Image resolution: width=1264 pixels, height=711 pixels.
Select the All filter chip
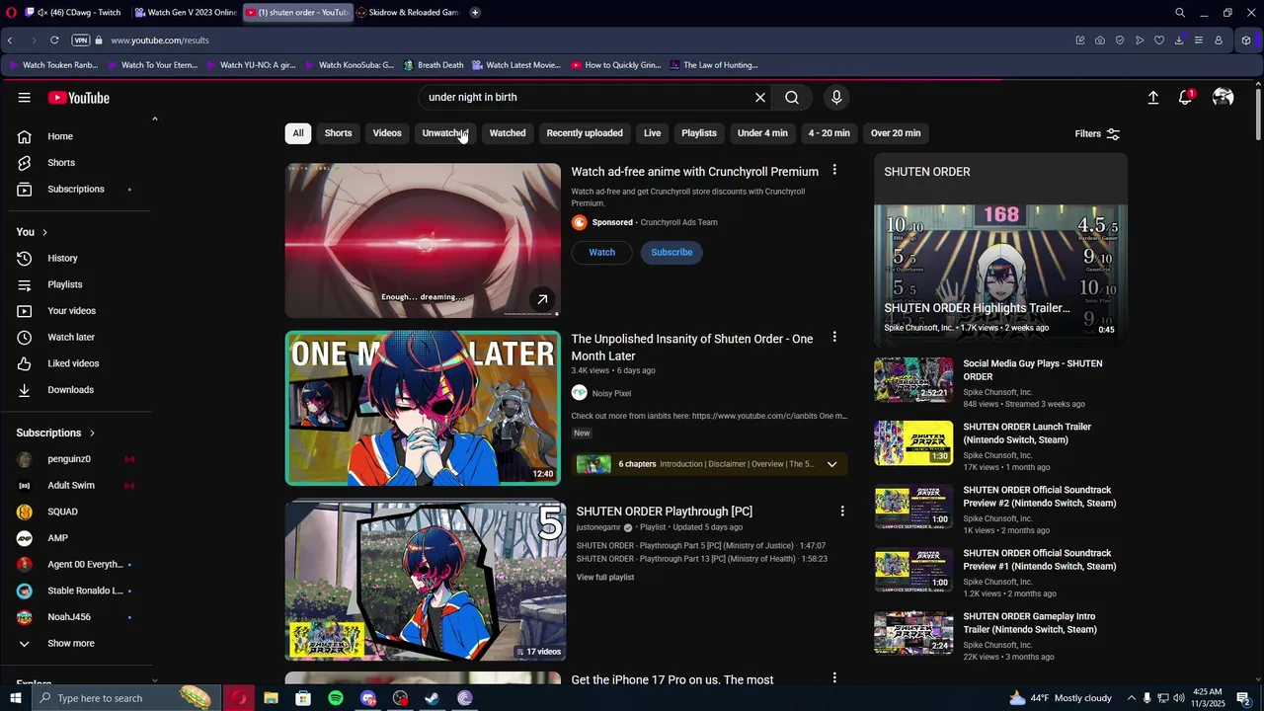point(298,133)
